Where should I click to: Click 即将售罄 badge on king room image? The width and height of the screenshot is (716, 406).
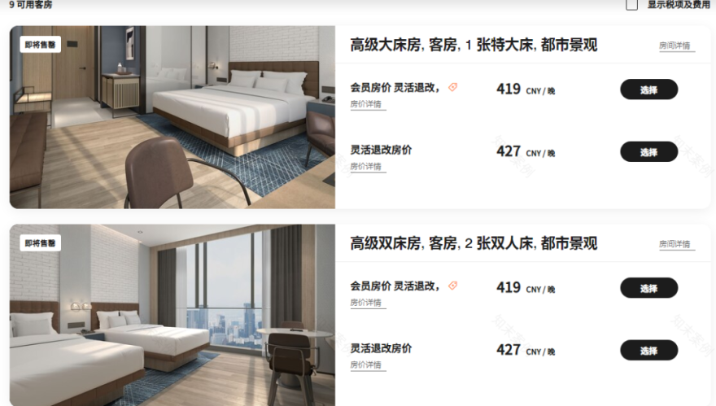click(40, 45)
